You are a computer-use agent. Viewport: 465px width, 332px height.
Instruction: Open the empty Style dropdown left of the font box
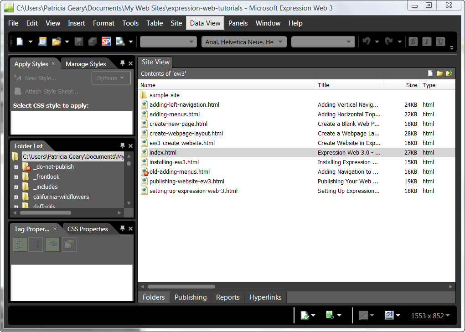tap(168, 42)
